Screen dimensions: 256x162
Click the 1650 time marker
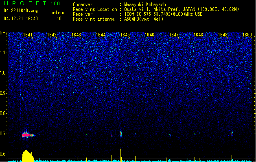[247, 35]
